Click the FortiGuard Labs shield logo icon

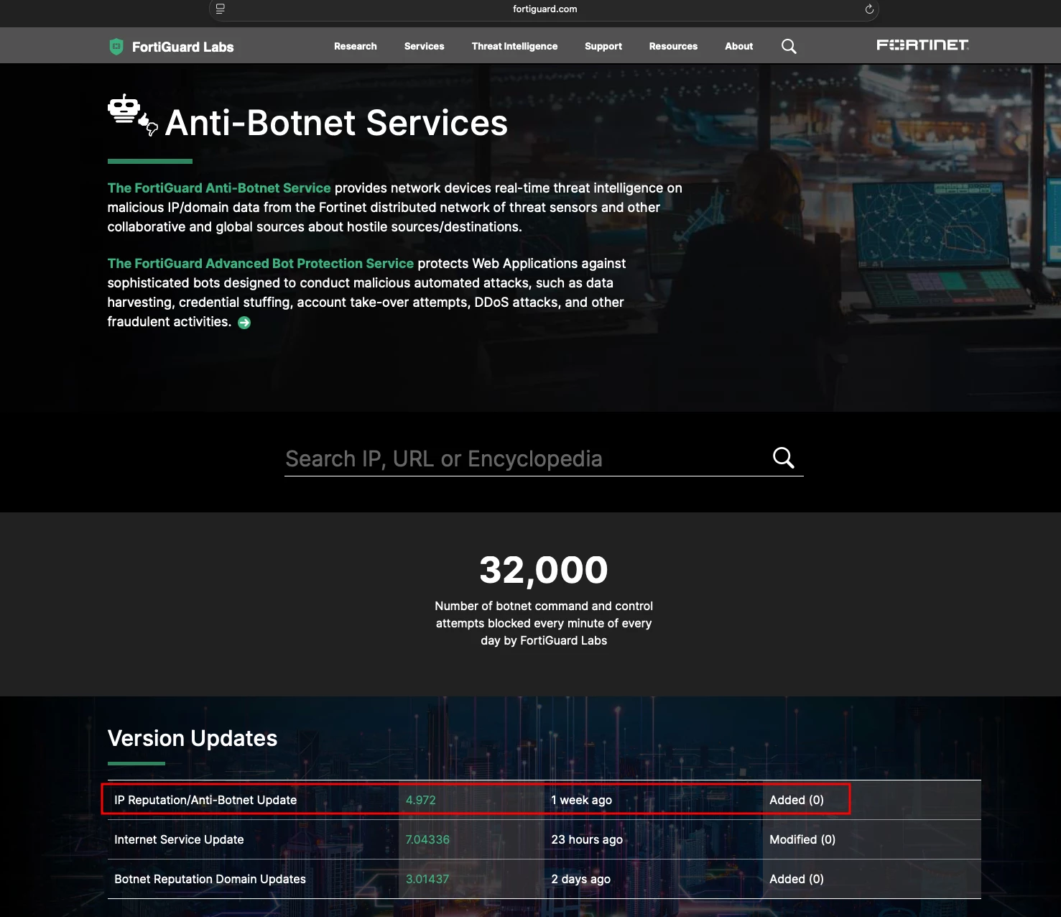[116, 47]
